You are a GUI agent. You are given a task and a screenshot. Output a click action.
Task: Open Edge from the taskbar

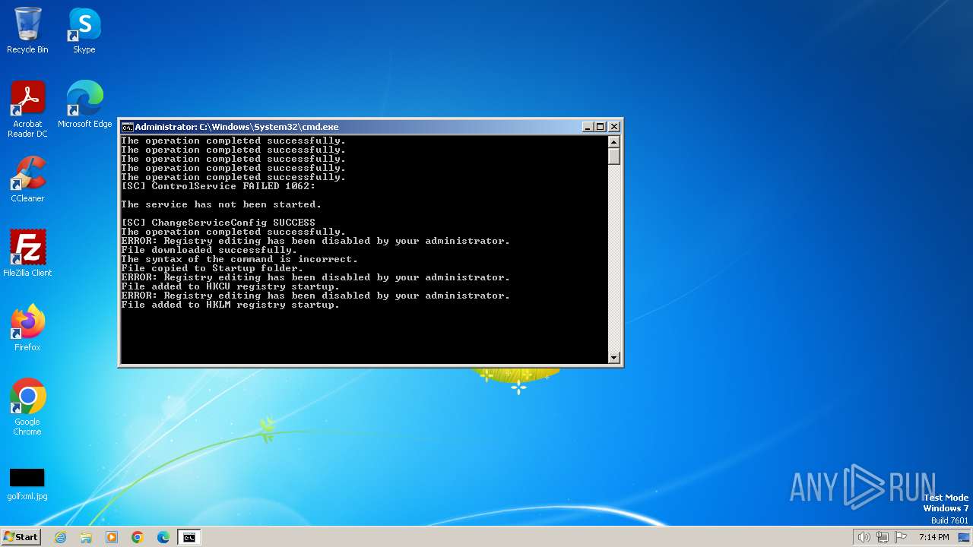[x=163, y=537]
